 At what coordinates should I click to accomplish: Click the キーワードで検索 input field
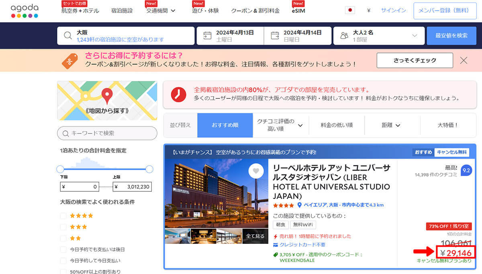pos(107,133)
